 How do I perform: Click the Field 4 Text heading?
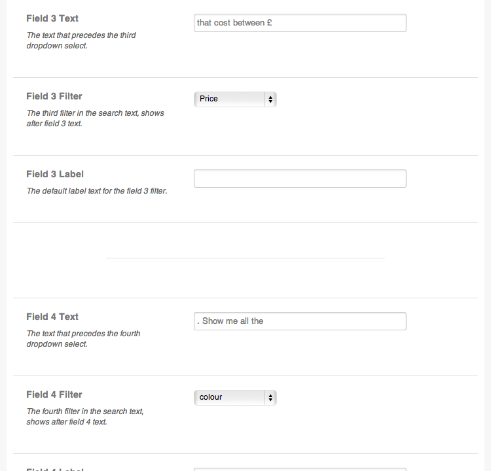[x=52, y=317]
